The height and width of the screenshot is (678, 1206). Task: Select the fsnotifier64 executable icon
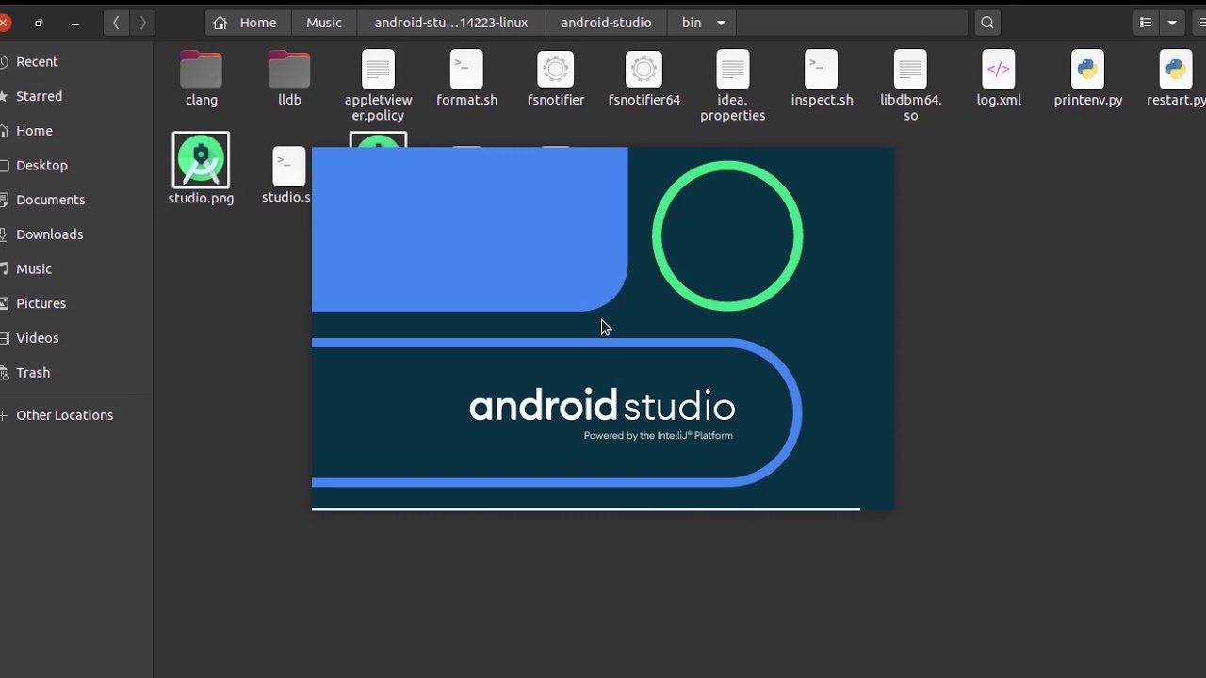pyautogui.click(x=644, y=69)
